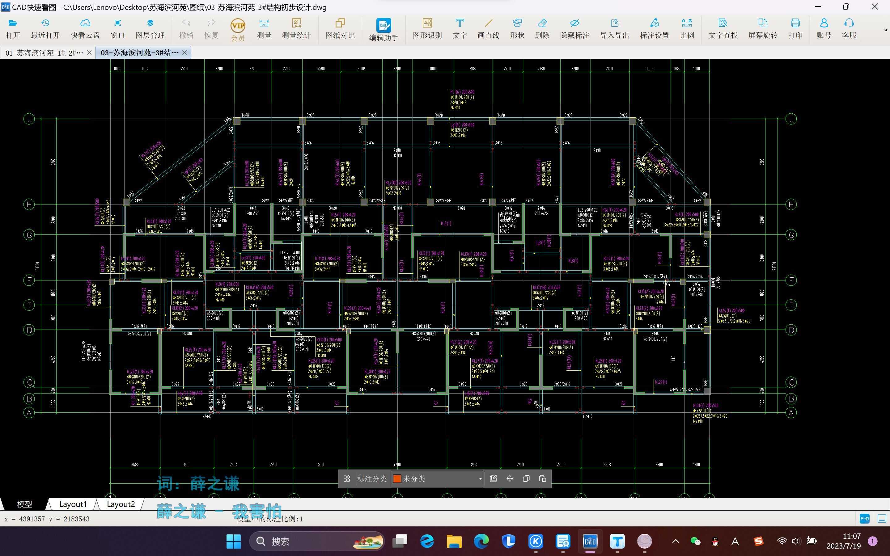
Task: Select the 画直线 draw line tool
Action: click(x=488, y=29)
